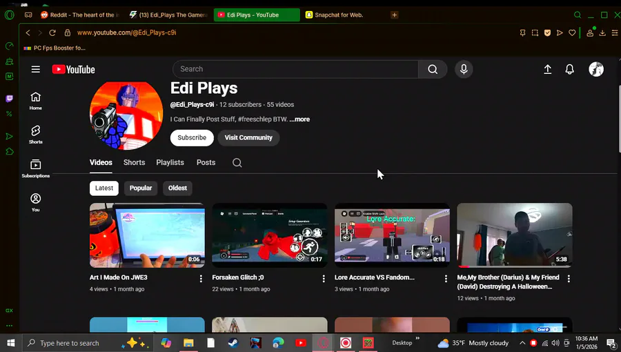Viewport: 621px width, 352px height.
Task: Open the YouTube hamburger guide menu
Action: (36, 69)
